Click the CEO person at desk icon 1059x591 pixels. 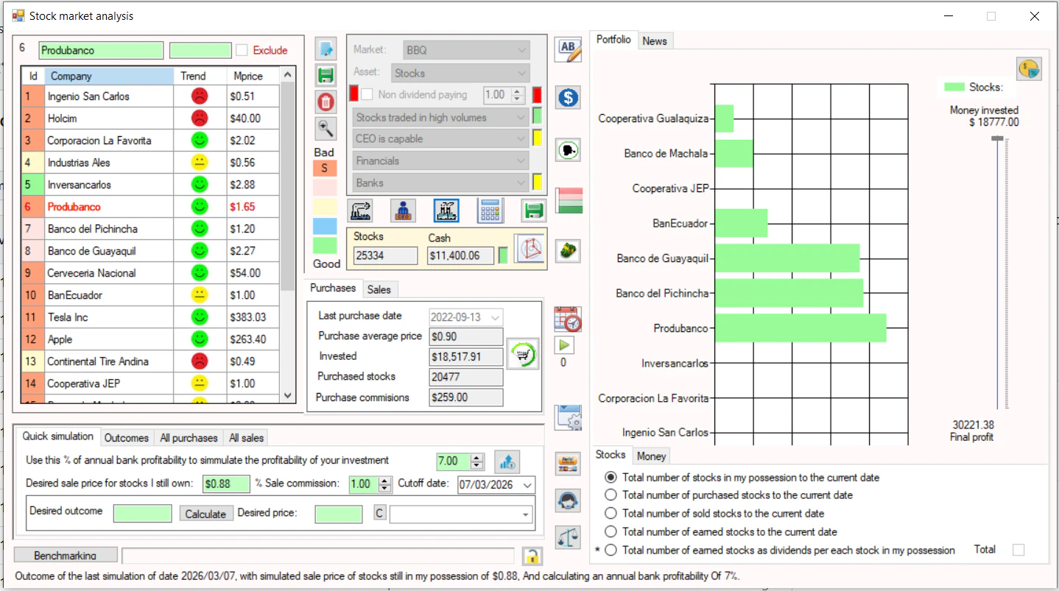click(x=402, y=211)
